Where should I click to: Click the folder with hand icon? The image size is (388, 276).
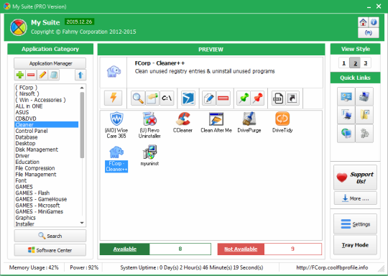click(x=152, y=98)
